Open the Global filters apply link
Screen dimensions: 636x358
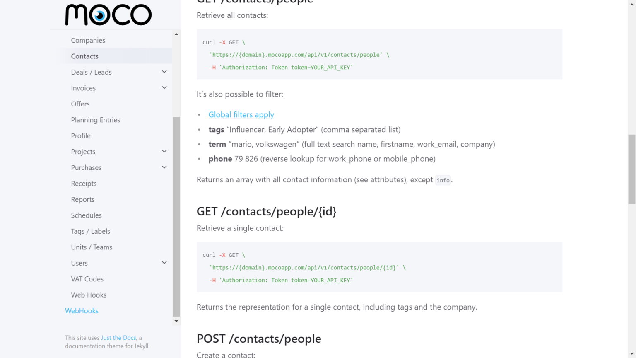(x=241, y=115)
